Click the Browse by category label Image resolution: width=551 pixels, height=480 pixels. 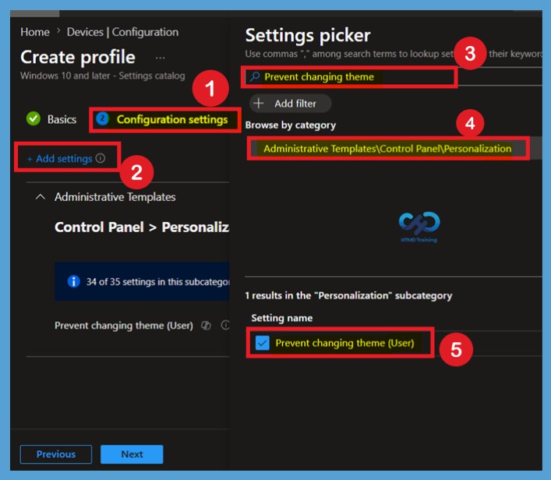coord(291,125)
